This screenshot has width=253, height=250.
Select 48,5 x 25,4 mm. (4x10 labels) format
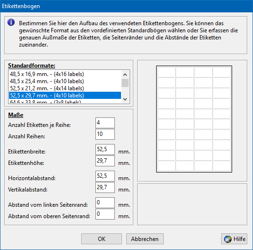click(x=65, y=81)
